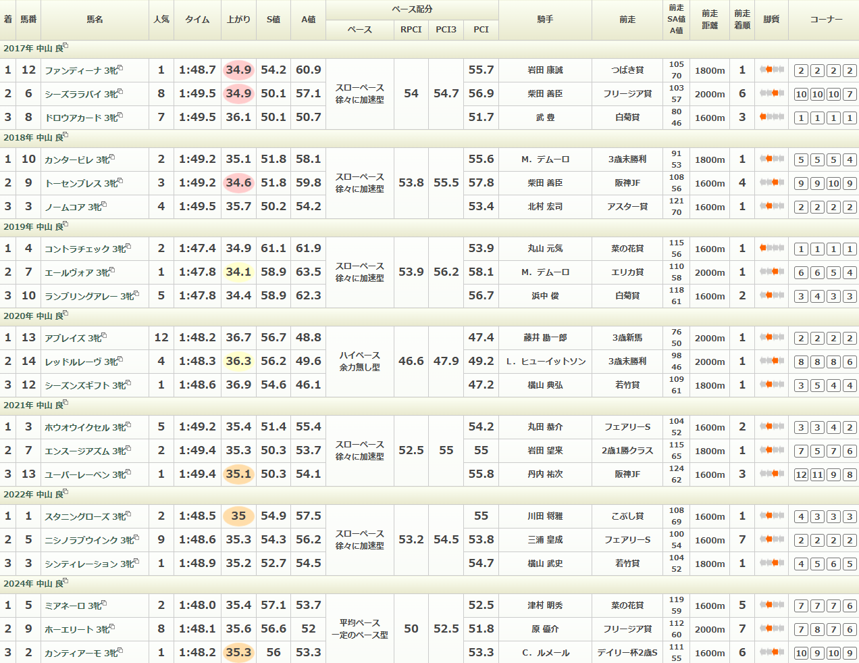Viewport: 859px width, 663px height.
Task: Click pink highlighted 34.6 上がり value
Action: [x=238, y=182]
